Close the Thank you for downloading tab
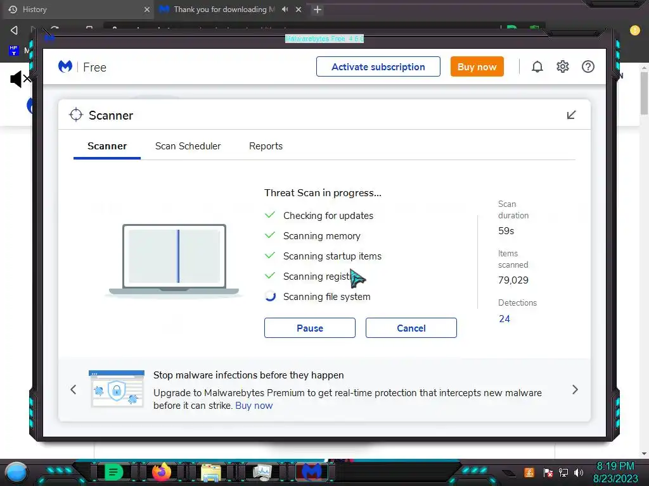The image size is (649, 486). [299, 9]
